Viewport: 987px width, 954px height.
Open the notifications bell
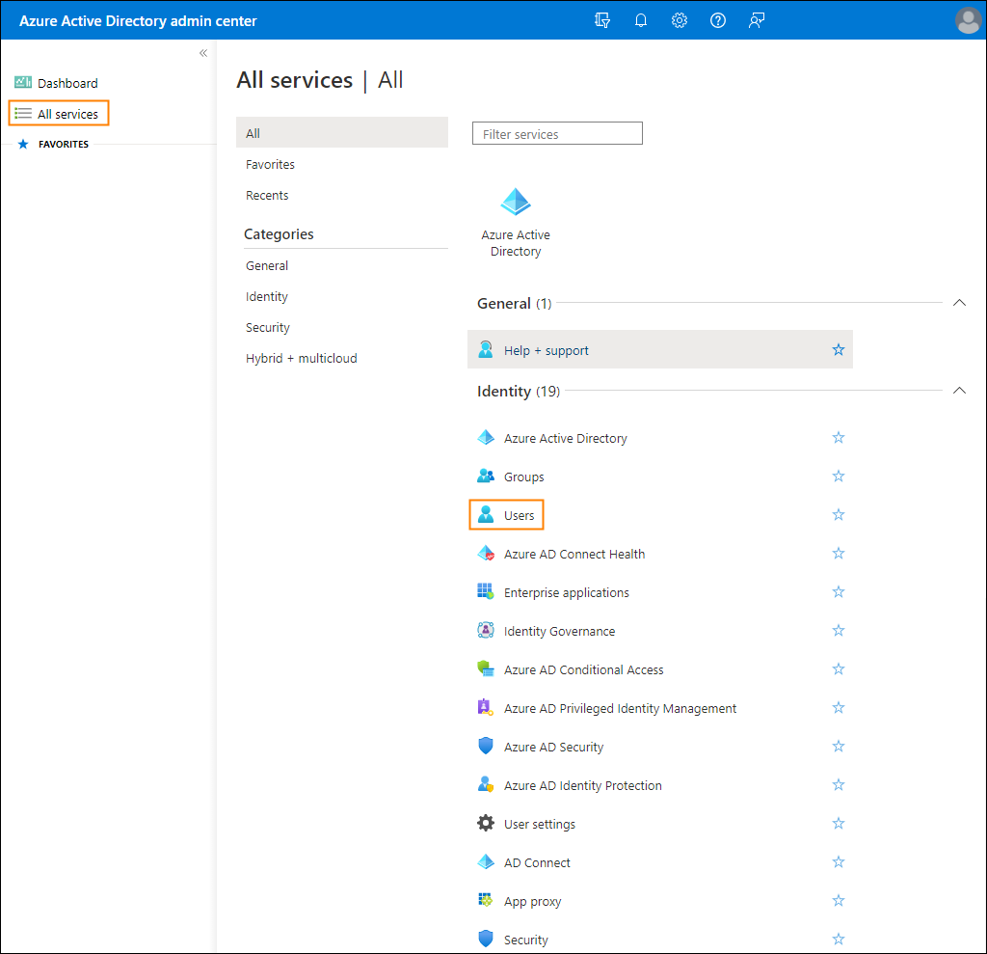coord(641,21)
